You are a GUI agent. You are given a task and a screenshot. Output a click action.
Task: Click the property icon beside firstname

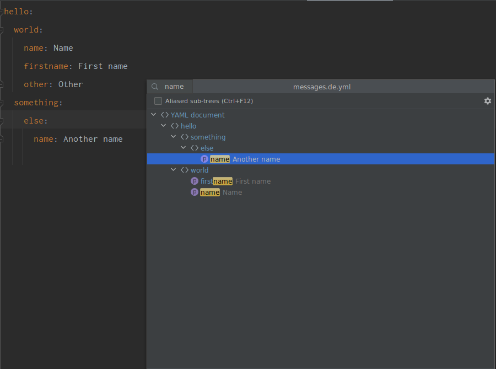point(195,181)
